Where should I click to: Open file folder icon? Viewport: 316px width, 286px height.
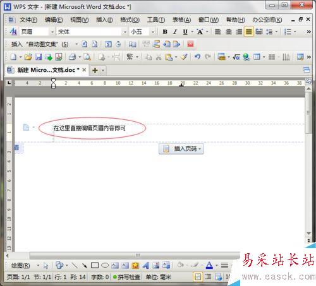point(28,57)
